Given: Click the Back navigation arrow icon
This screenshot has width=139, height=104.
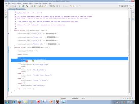Looking at the screenshot, I should coord(74,6).
